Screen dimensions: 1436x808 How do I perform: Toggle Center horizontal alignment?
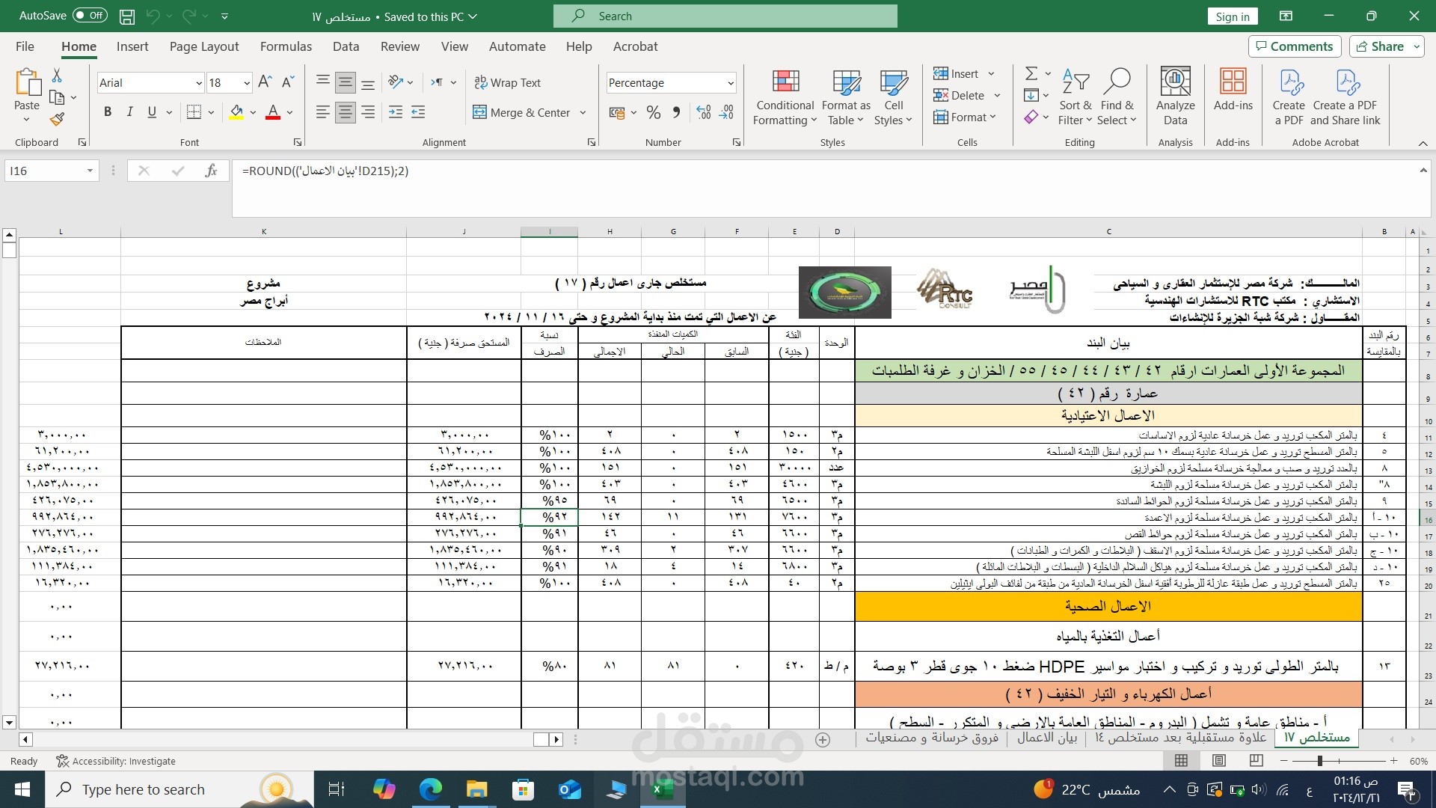(x=346, y=112)
